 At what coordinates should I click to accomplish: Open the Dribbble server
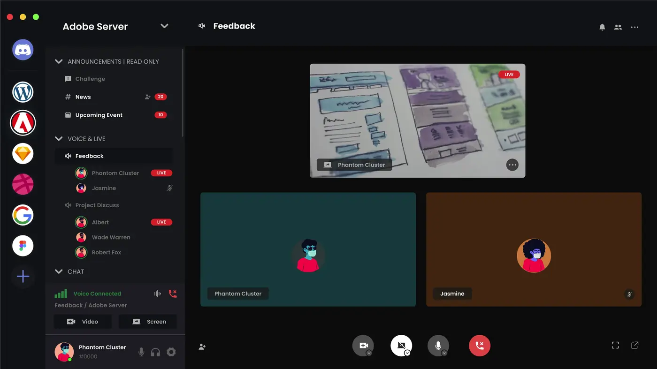(23, 184)
